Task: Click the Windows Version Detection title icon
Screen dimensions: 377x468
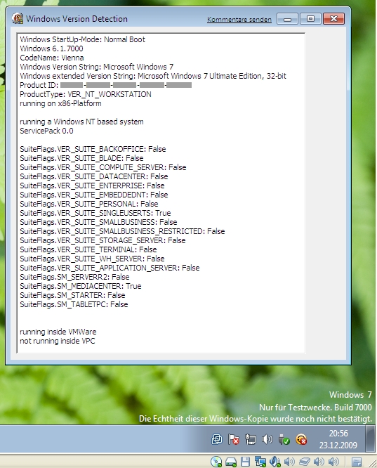Action: tap(18, 18)
